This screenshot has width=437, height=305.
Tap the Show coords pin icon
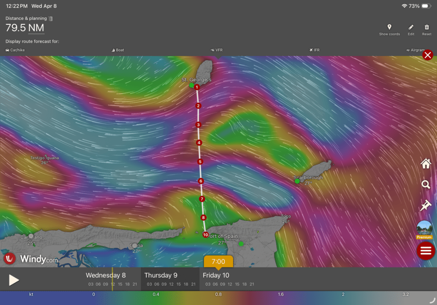[x=389, y=27]
